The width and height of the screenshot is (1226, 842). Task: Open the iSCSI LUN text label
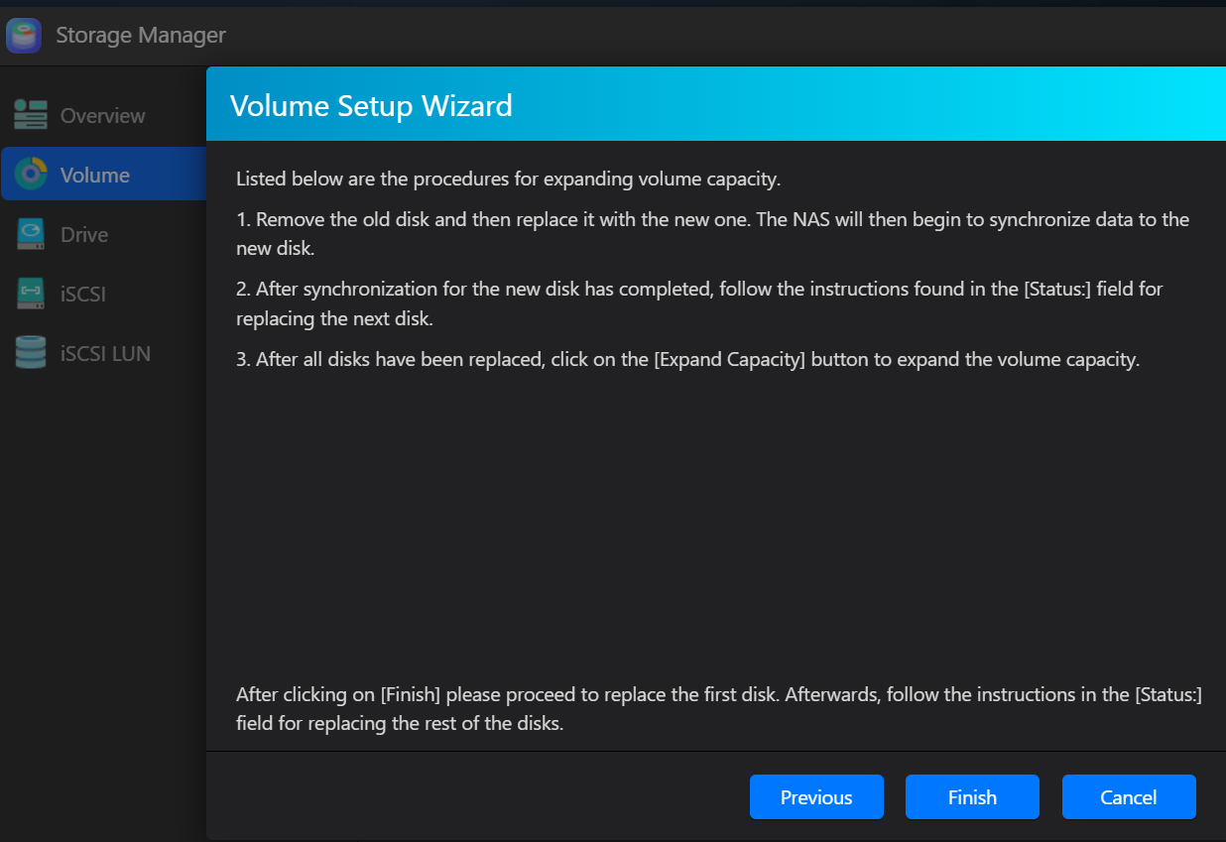point(105,354)
